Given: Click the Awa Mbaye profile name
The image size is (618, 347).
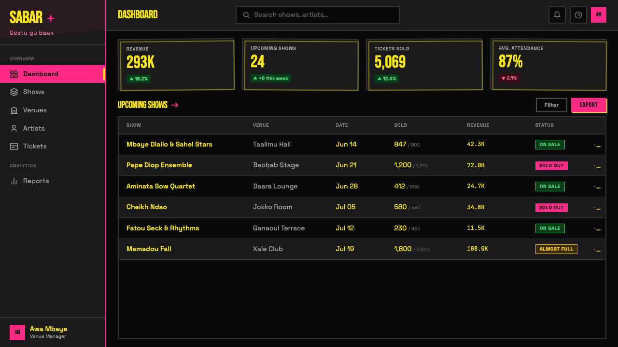Looking at the screenshot, I should tap(48, 329).
